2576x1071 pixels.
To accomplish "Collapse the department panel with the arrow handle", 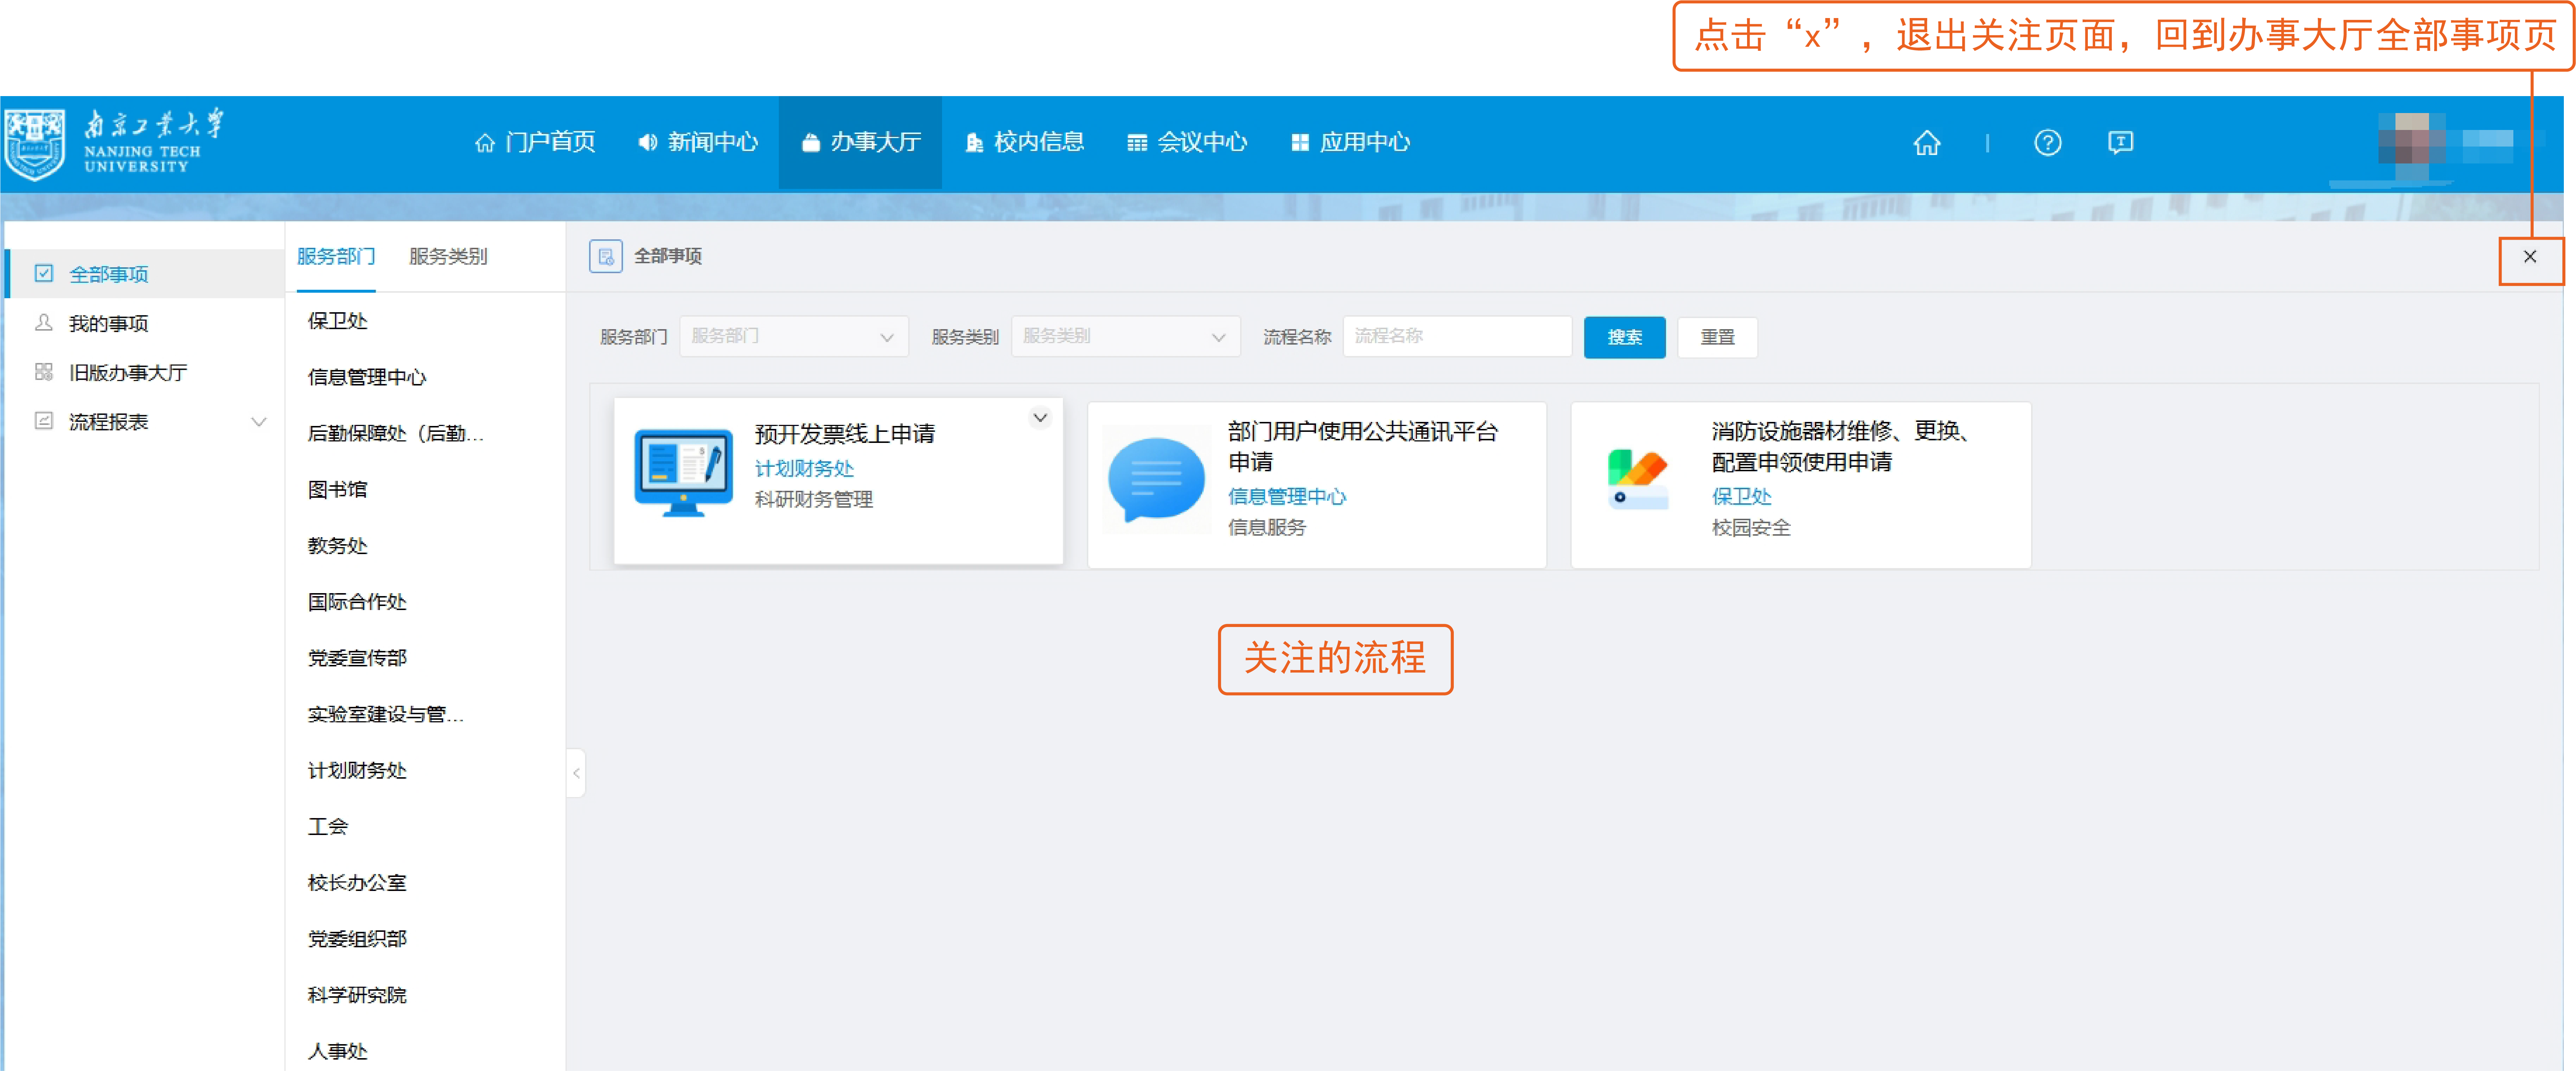I will pyautogui.click(x=576, y=773).
